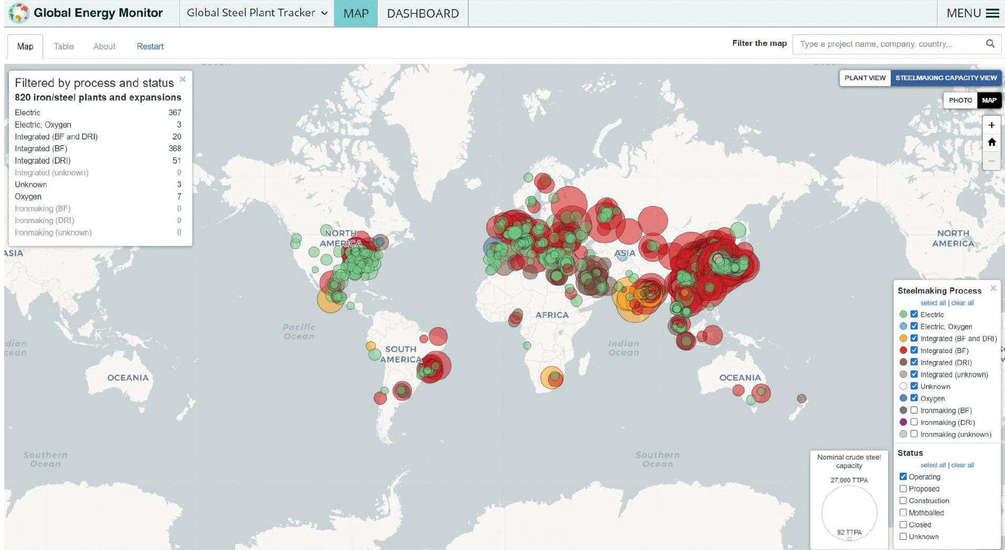Uncheck the Electric, Oxygen checkbox
The image size is (1005, 550).
914,326
